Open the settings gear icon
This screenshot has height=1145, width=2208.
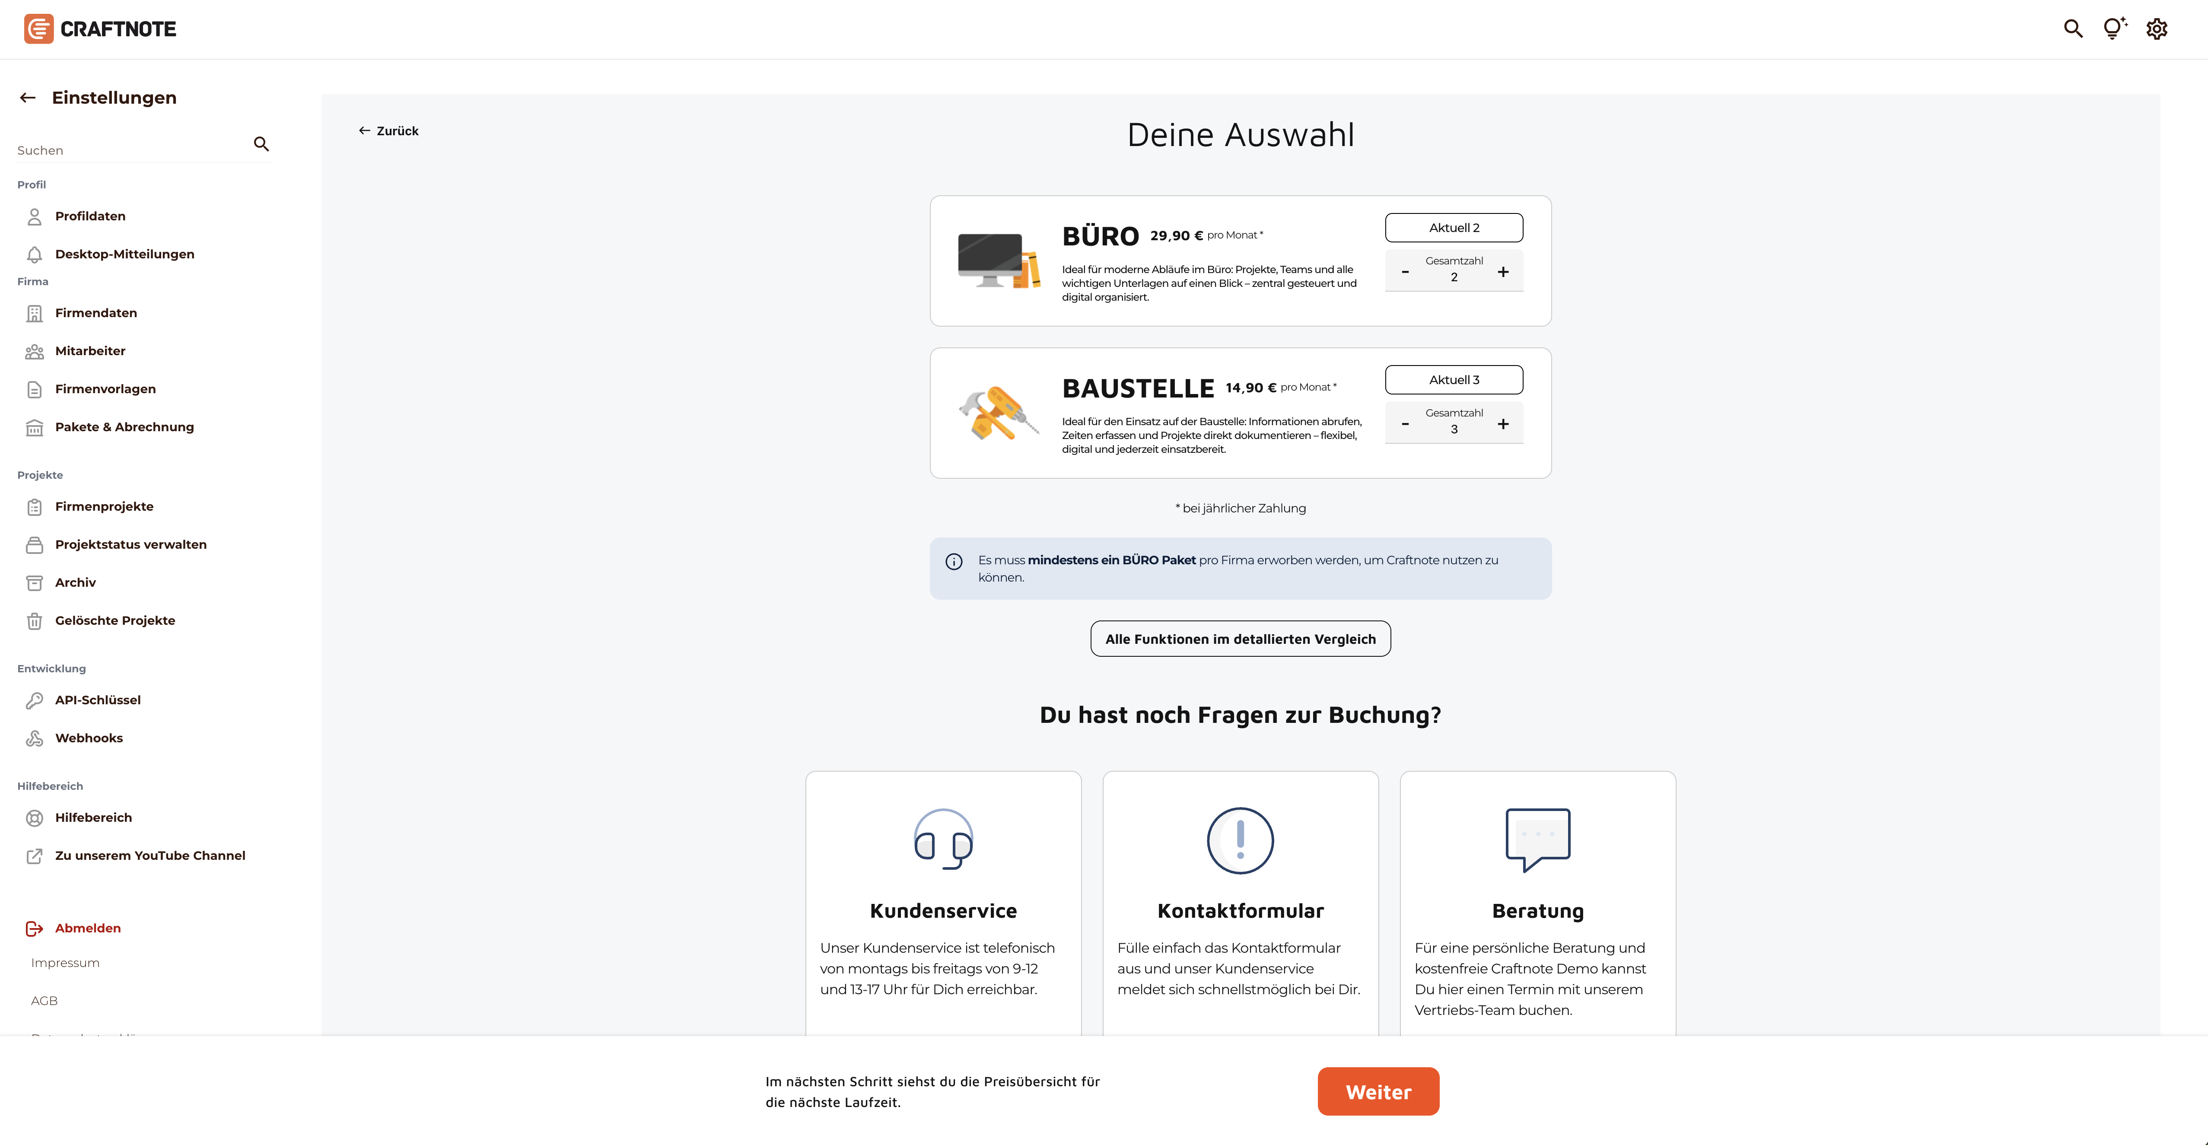coord(2157,28)
